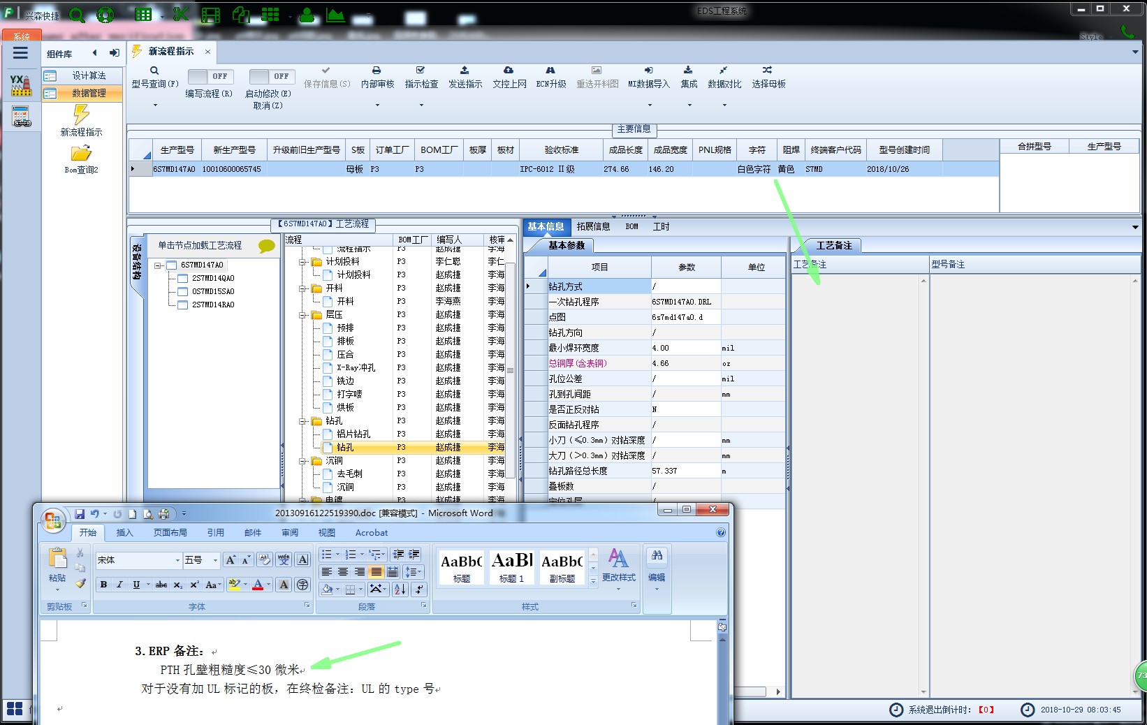Open the hamburger menu in left sidebar
Screen dimensions: 1147x725
pos(20,53)
